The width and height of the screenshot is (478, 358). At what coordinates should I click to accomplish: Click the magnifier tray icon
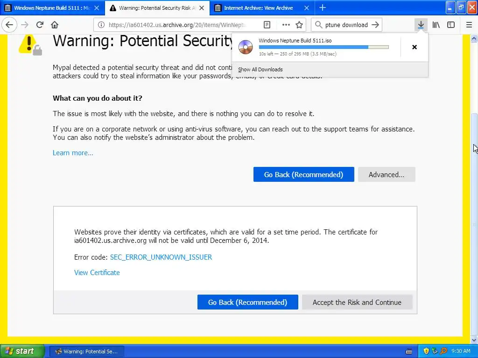point(443,351)
